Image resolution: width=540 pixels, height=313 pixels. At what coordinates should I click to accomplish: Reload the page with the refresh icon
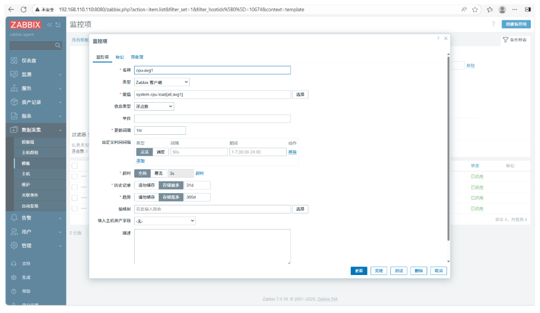pyautogui.click(x=24, y=9)
